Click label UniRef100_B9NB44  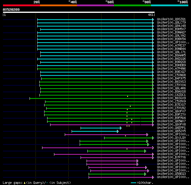tap(171, 49)
